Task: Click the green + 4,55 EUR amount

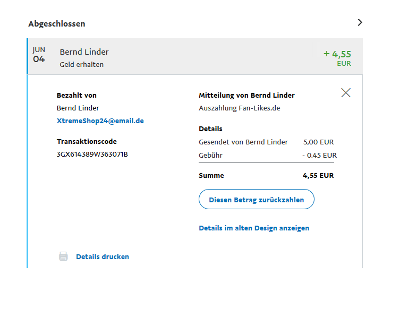Action: point(337,54)
